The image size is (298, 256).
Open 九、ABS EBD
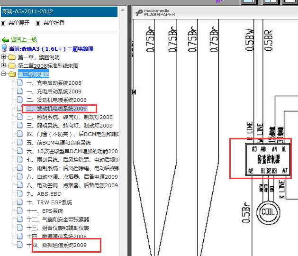point(44,194)
